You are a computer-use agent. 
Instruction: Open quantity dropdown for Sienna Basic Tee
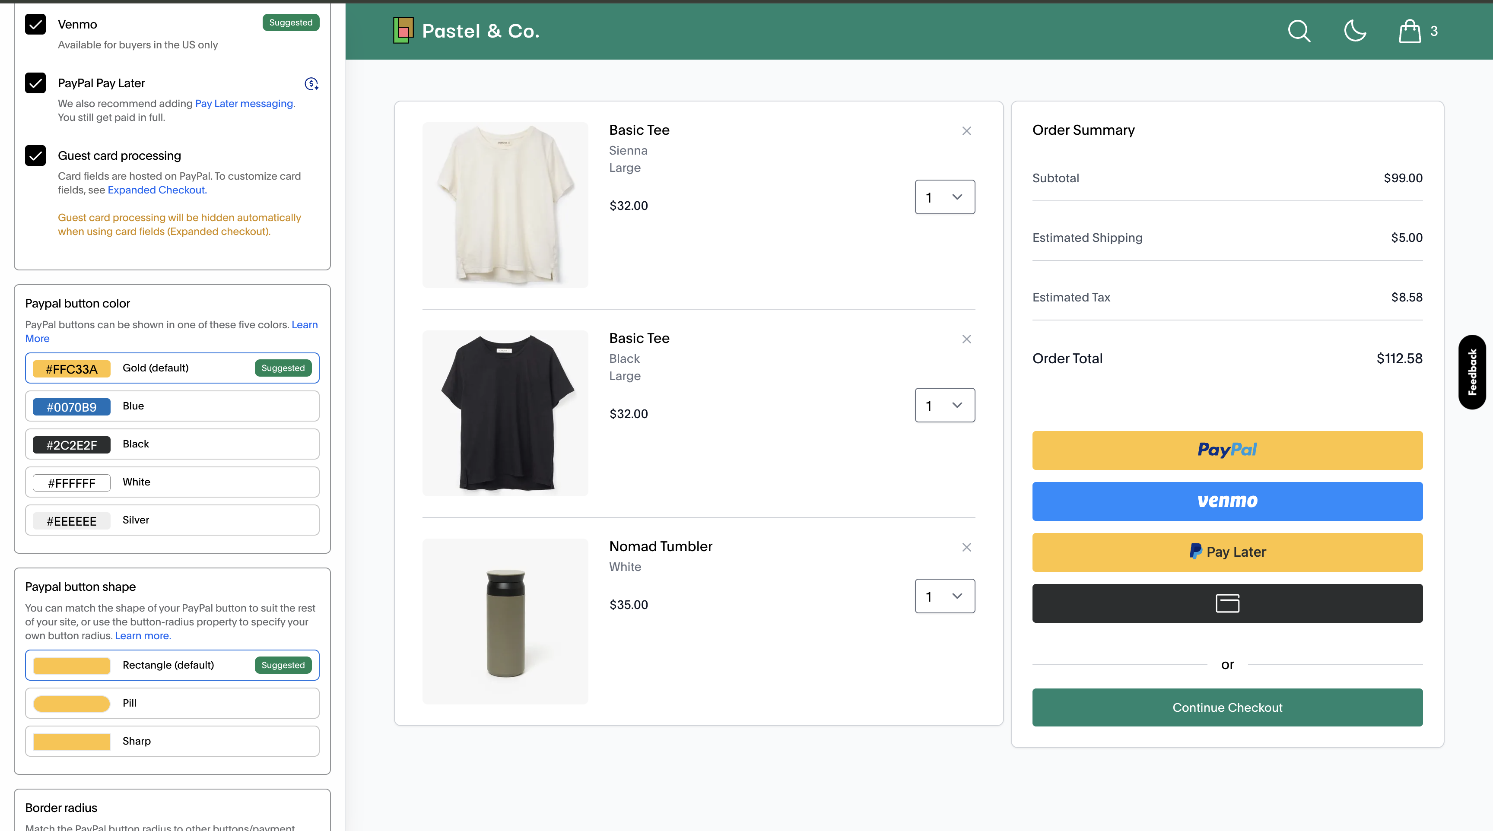[x=944, y=197]
